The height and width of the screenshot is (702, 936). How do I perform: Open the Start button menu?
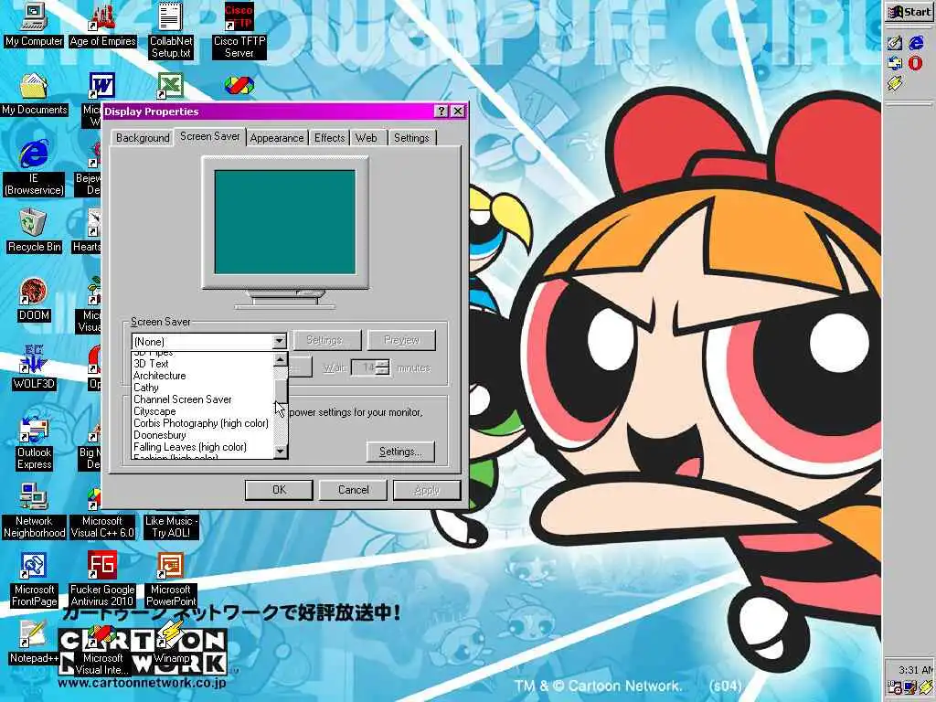[x=909, y=12]
